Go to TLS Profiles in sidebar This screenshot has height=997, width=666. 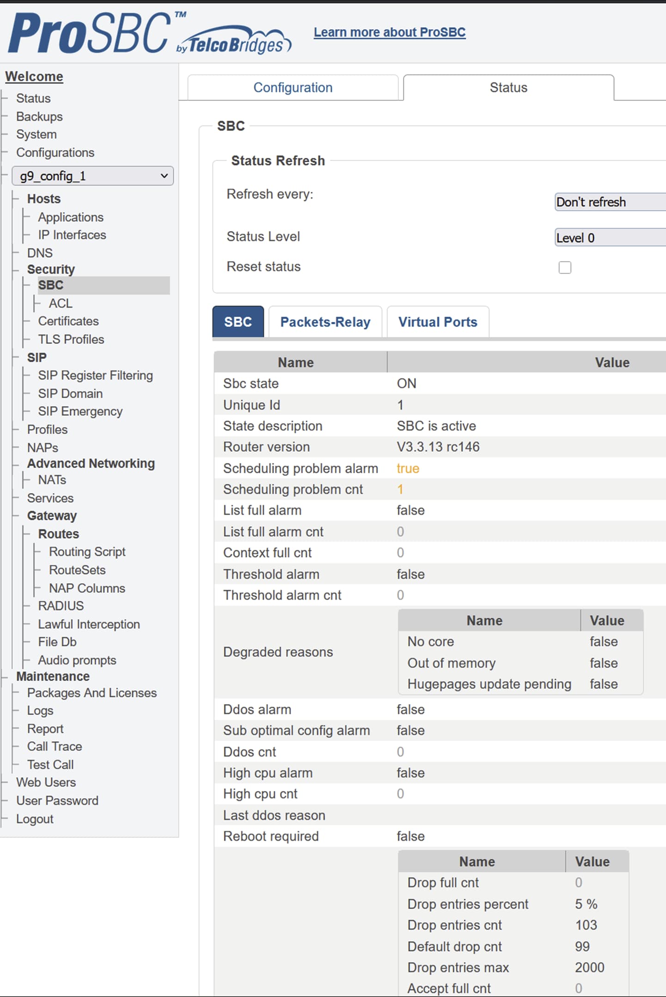(71, 340)
